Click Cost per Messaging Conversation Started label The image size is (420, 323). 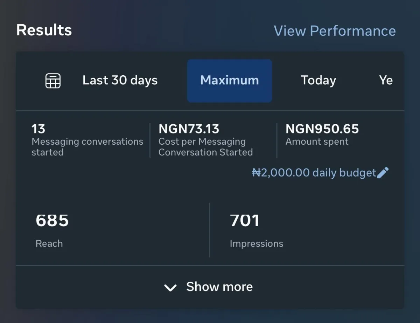point(205,147)
